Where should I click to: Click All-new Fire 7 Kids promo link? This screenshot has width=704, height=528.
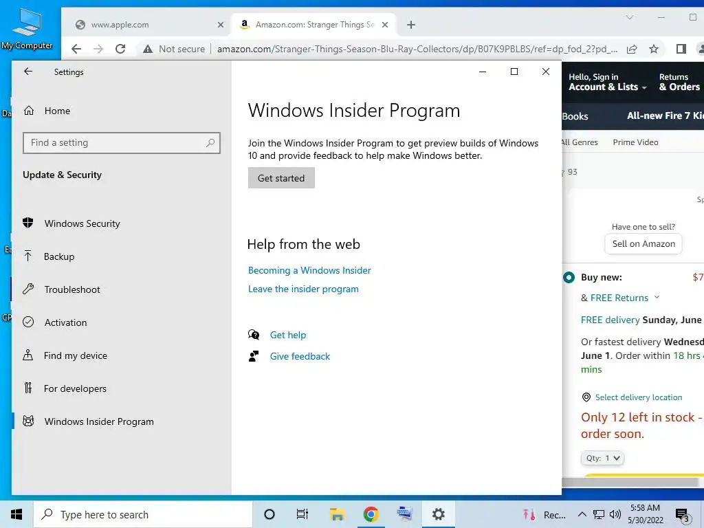[665, 115]
